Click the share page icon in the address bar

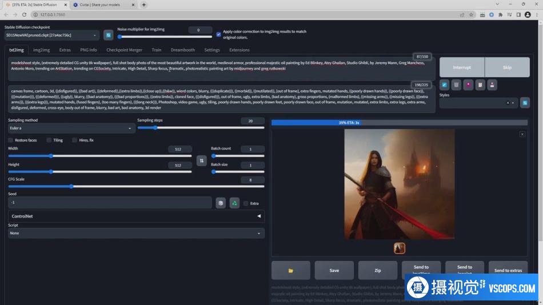pos(462,14)
